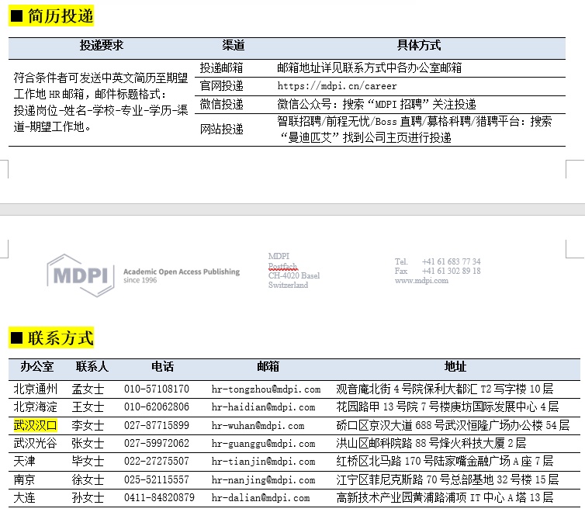
Task: Click the phone number 010-57108170
Action: (157, 389)
